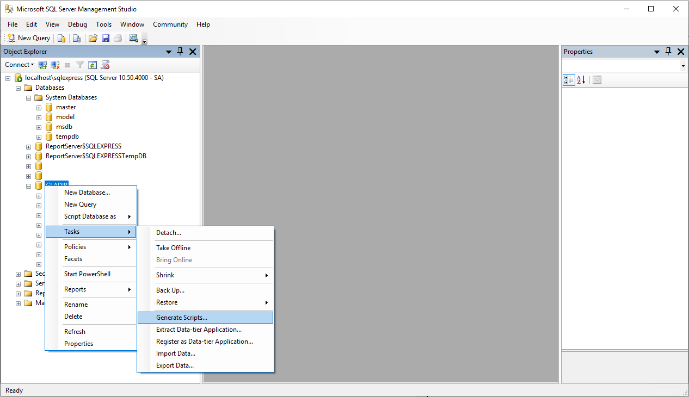
Task: Sort properties alphabetically
Action: 581,79
